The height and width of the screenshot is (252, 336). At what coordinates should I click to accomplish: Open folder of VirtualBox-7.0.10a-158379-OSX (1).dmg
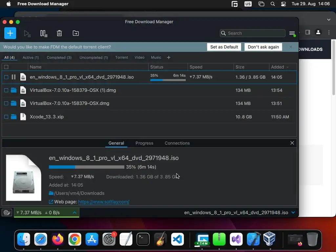coord(13,90)
